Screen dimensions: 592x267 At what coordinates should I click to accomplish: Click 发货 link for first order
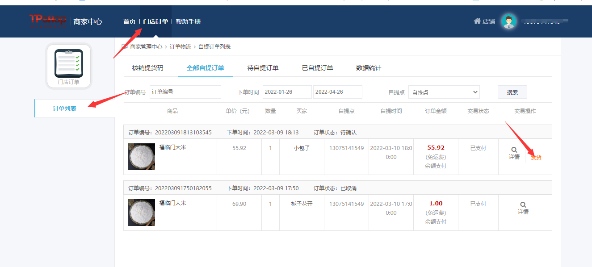(536, 157)
